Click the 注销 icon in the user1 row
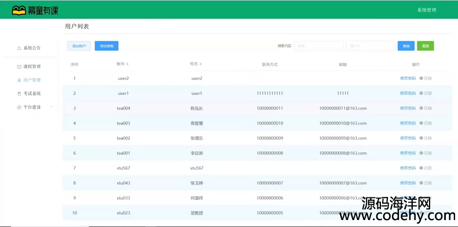This screenshot has width=458, height=227. [x=421, y=93]
